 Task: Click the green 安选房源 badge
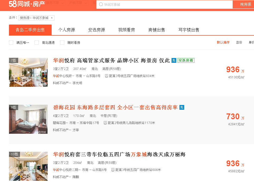pos(186,60)
